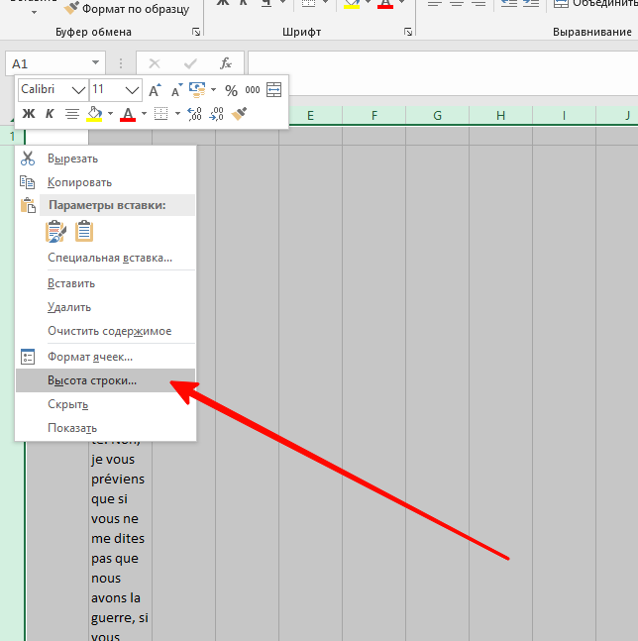Screen dimensions: 638x641
Task: Click cell text "préviens"
Action: coord(118,480)
